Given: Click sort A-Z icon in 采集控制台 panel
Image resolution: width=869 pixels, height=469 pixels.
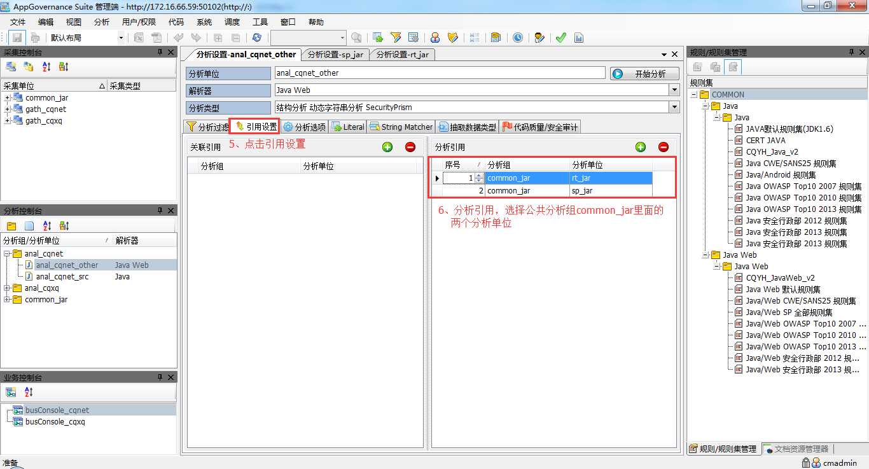Looking at the screenshot, I should pyautogui.click(x=46, y=66).
